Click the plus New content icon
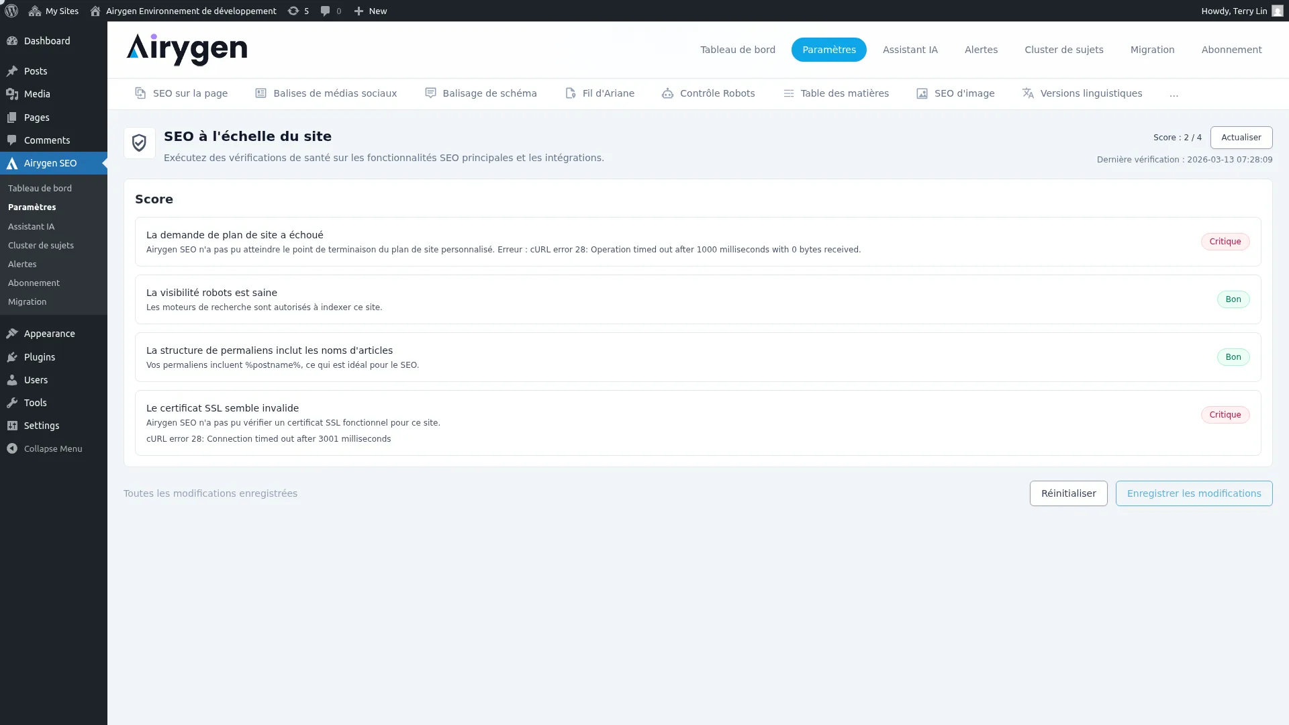Image resolution: width=1289 pixels, height=725 pixels. (x=359, y=11)
